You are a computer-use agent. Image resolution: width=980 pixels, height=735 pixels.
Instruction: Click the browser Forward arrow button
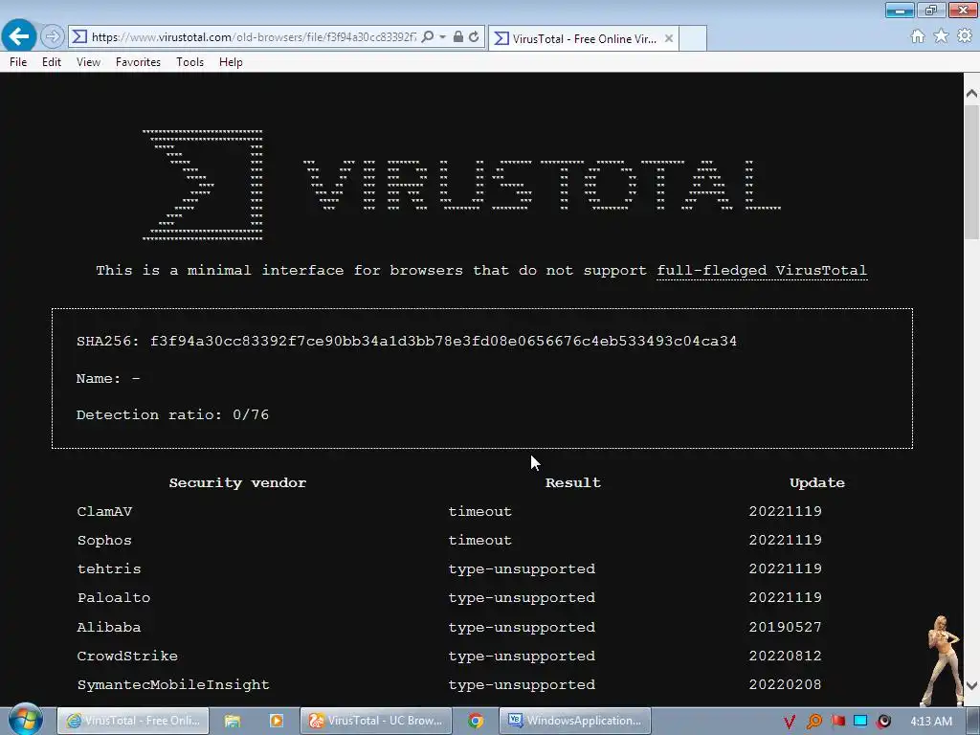click(53, 36)
